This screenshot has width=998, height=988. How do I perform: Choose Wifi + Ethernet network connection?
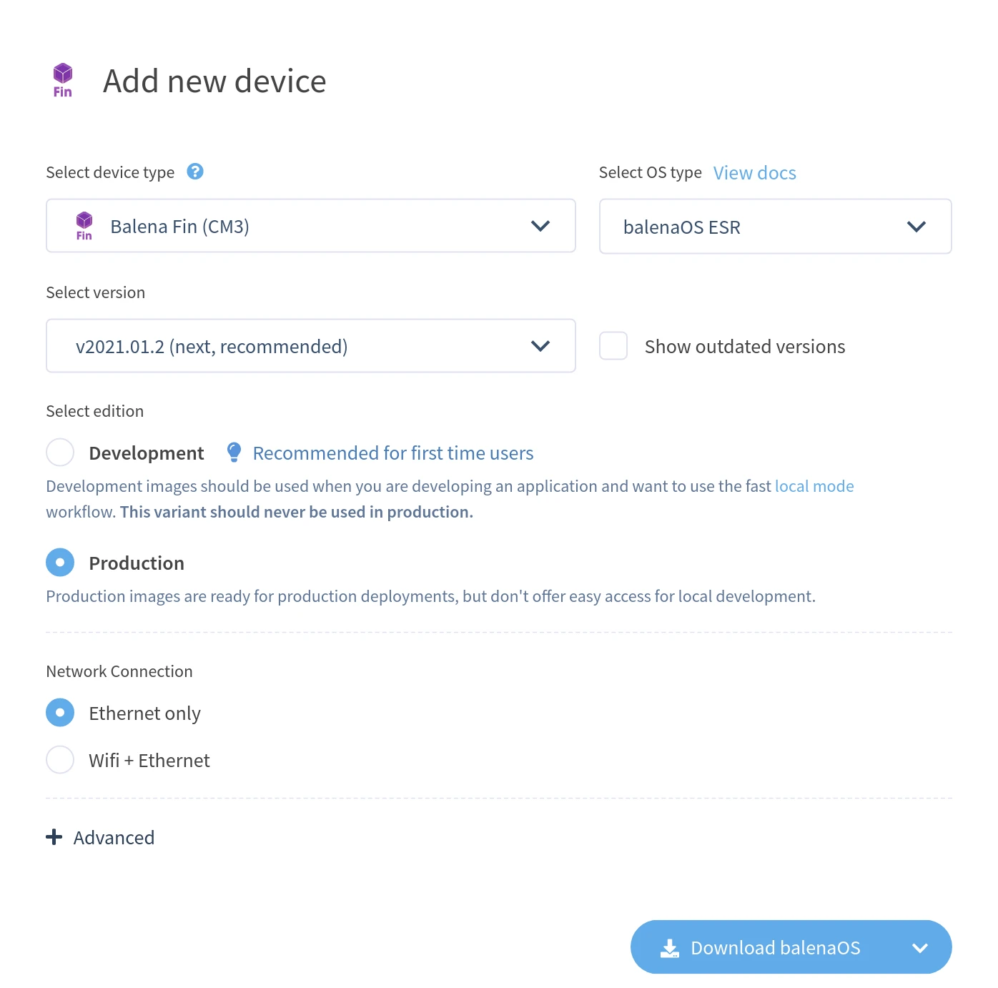click(x=60, y=759)
